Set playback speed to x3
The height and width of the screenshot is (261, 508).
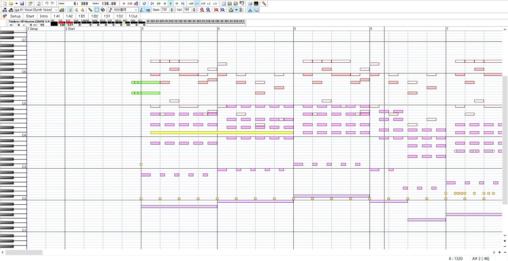(x=215, y=4)
